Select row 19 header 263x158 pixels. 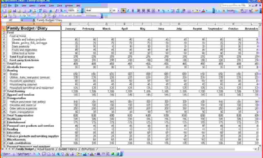tap(4, 91)
